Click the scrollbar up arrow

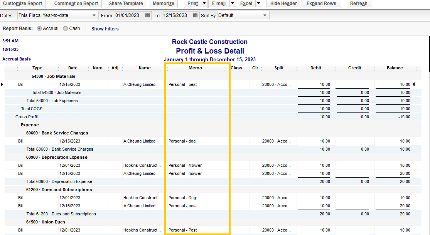pyautogui.click(x=427, y=37)
